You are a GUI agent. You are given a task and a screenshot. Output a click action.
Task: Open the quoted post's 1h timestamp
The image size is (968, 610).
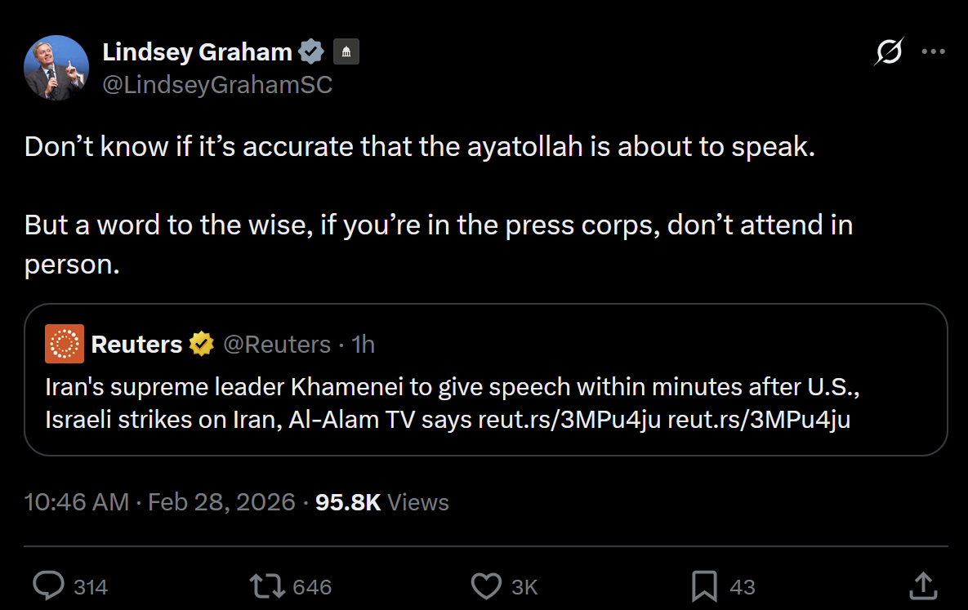click(363, 345)
